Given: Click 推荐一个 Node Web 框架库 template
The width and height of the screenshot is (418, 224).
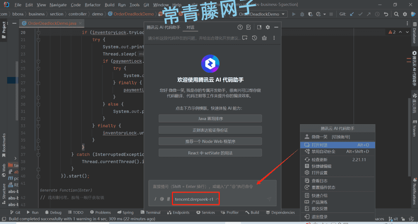Looking at the screenshot, I should (210, 142).
